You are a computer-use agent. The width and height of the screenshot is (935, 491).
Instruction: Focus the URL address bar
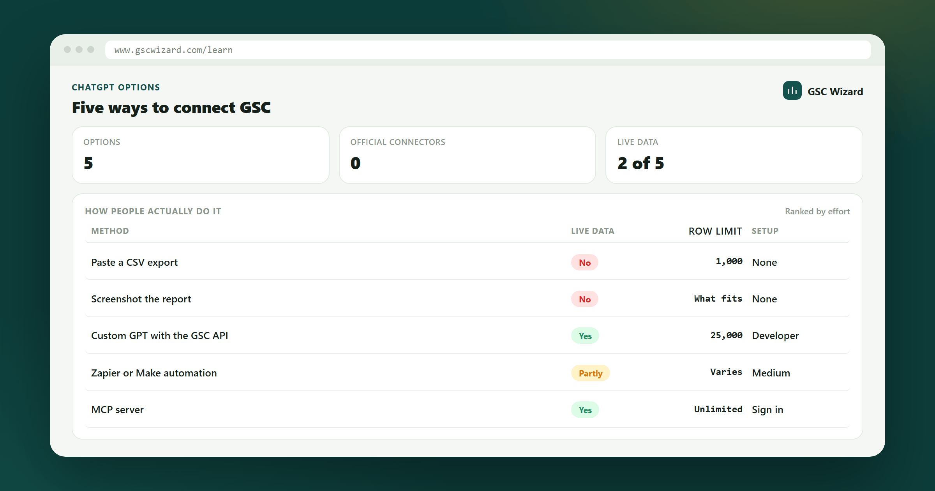click(488, 50)
